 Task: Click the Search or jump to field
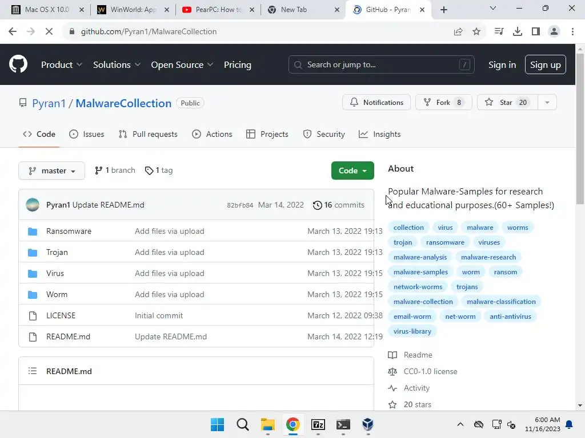[x=381, y=65]
